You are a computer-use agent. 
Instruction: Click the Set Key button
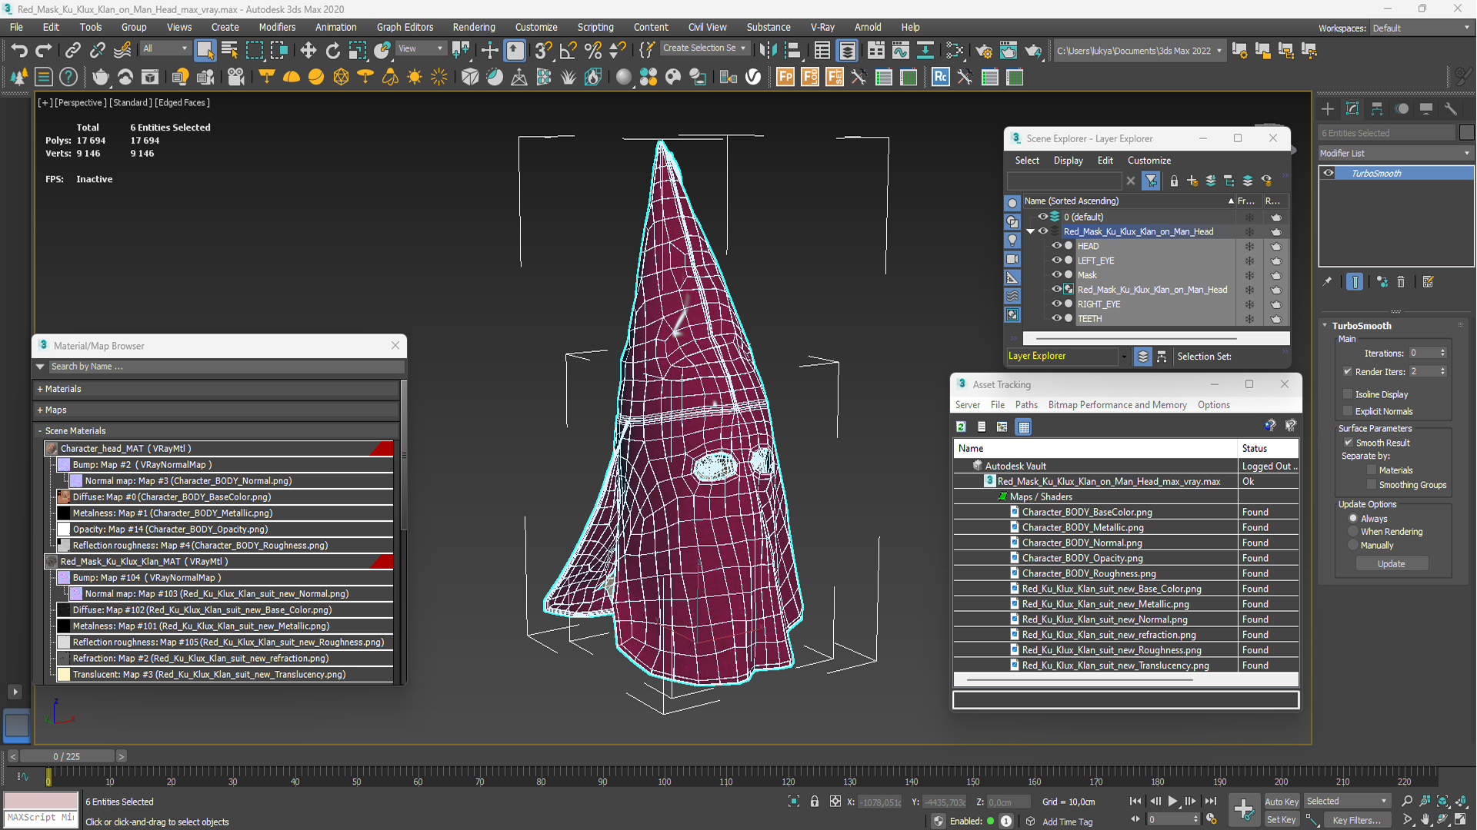coord(1281,820)
